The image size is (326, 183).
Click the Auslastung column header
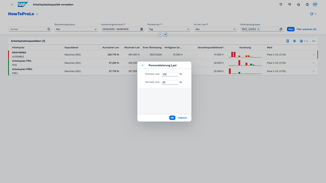tap(245, 47)
